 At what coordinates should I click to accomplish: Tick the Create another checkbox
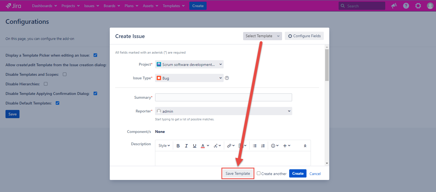click(x=258, y=173)
